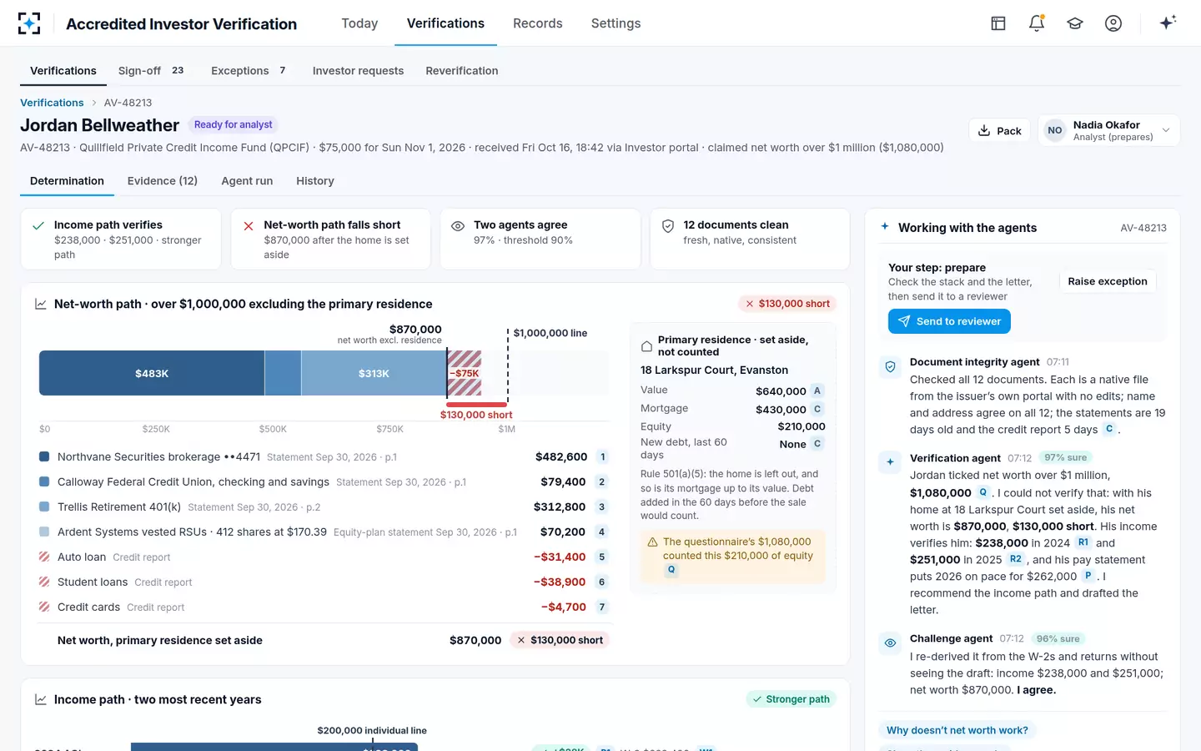
Task: Open Q badge in questionnaire warning box
Action: pos(671,570)
